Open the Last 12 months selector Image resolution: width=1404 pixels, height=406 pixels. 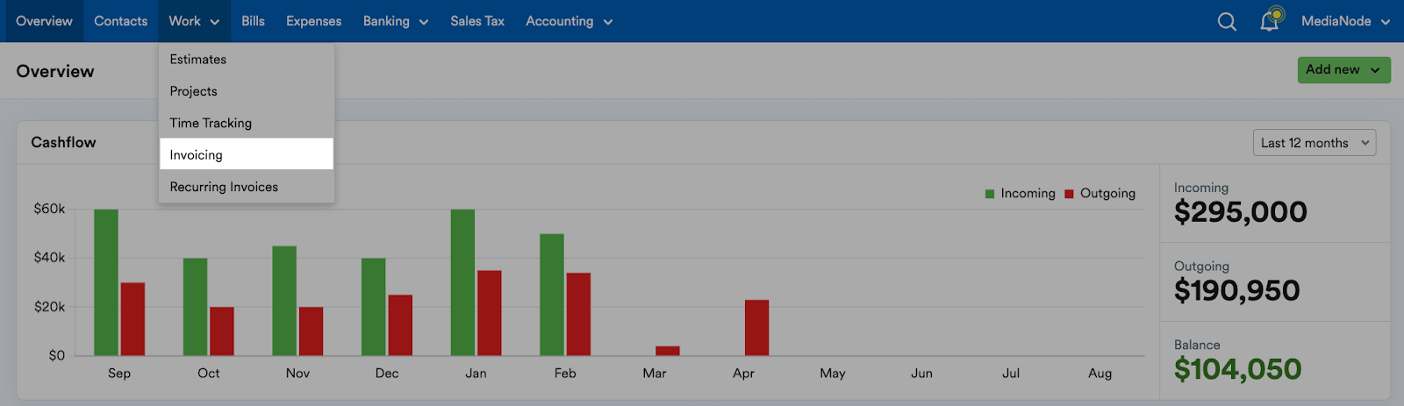coord(1314,143)
